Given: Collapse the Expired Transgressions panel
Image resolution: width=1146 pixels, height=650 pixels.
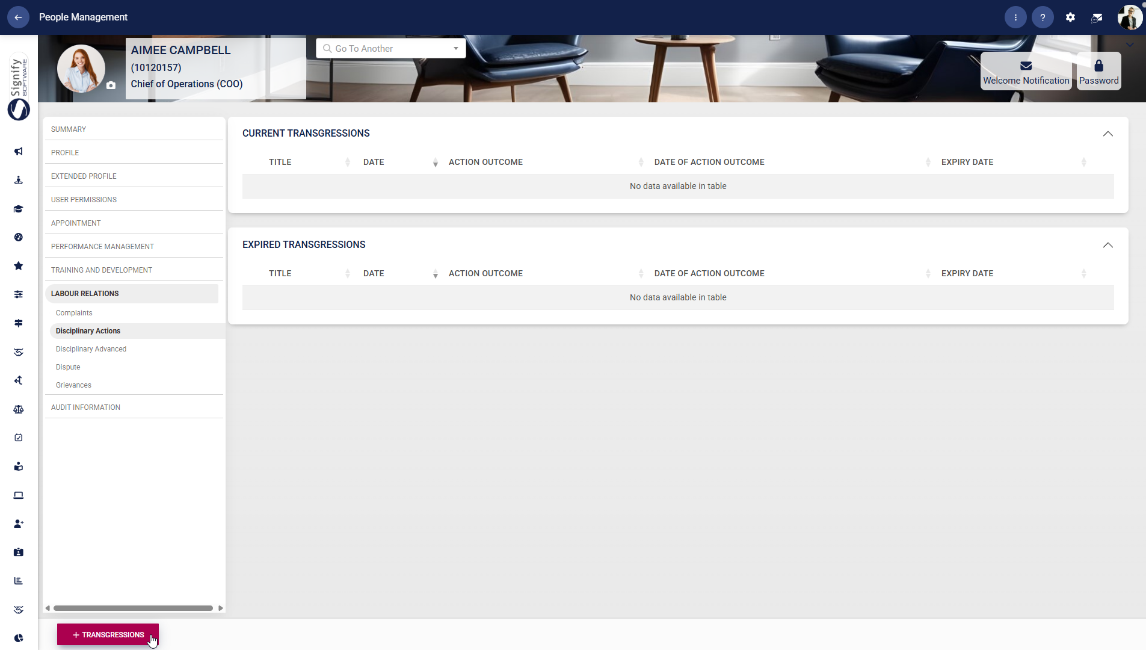Looking at the screenshot, I should (x=1107, y=245).
